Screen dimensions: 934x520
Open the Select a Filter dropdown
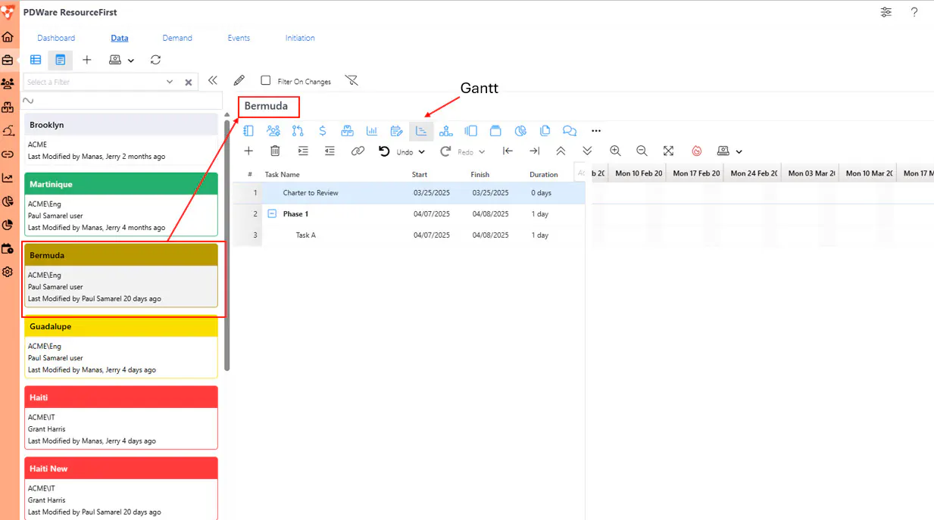pyautogui.click(x=170, y=82)
